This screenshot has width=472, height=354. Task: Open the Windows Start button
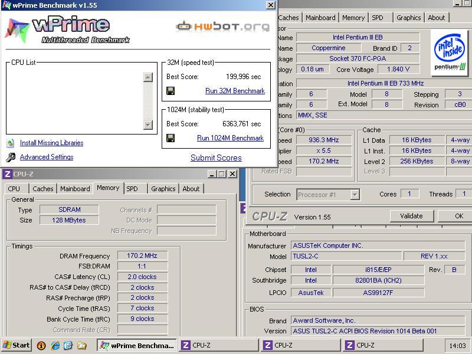pyautogui.click(x=17, y=345)
